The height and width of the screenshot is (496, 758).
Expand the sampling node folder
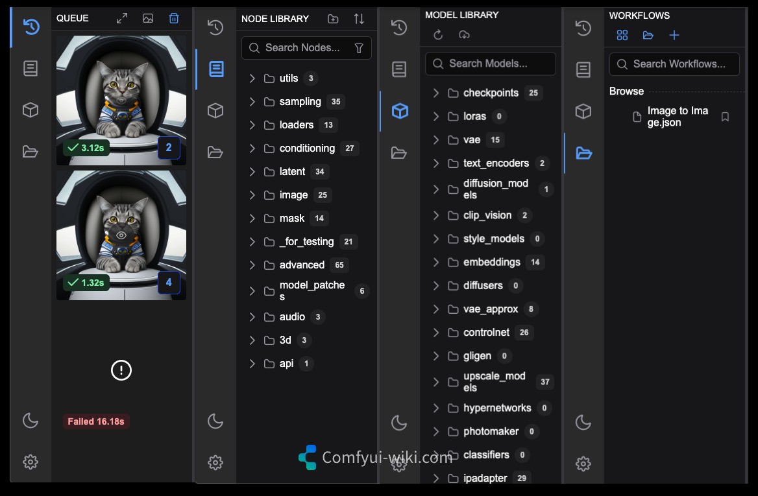click(252, 101)
